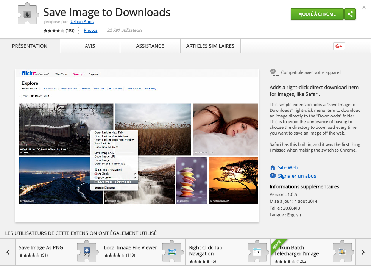Click the Save Image to Downloads puzzle icon
Screen dimensions: 371x266
click(x=28, y=14)
